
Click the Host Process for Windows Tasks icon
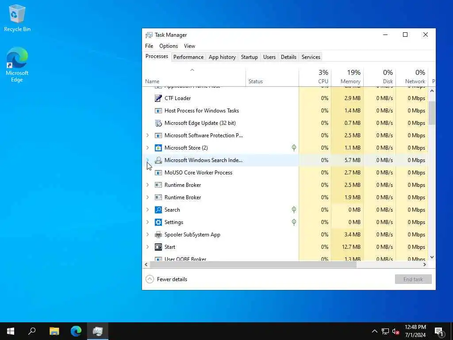pyautogui.click(x=158, y=111)
